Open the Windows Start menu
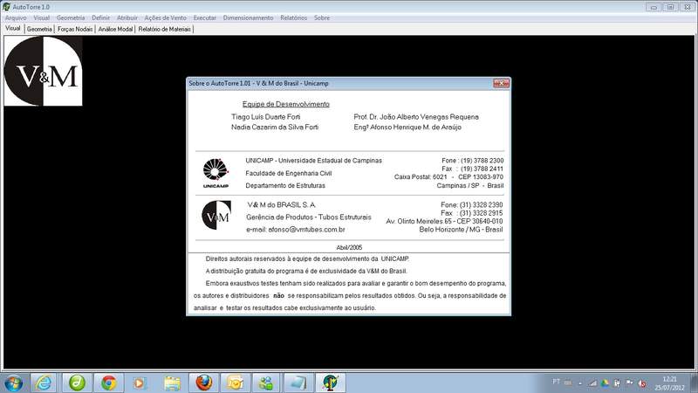 tap(13, 383)
